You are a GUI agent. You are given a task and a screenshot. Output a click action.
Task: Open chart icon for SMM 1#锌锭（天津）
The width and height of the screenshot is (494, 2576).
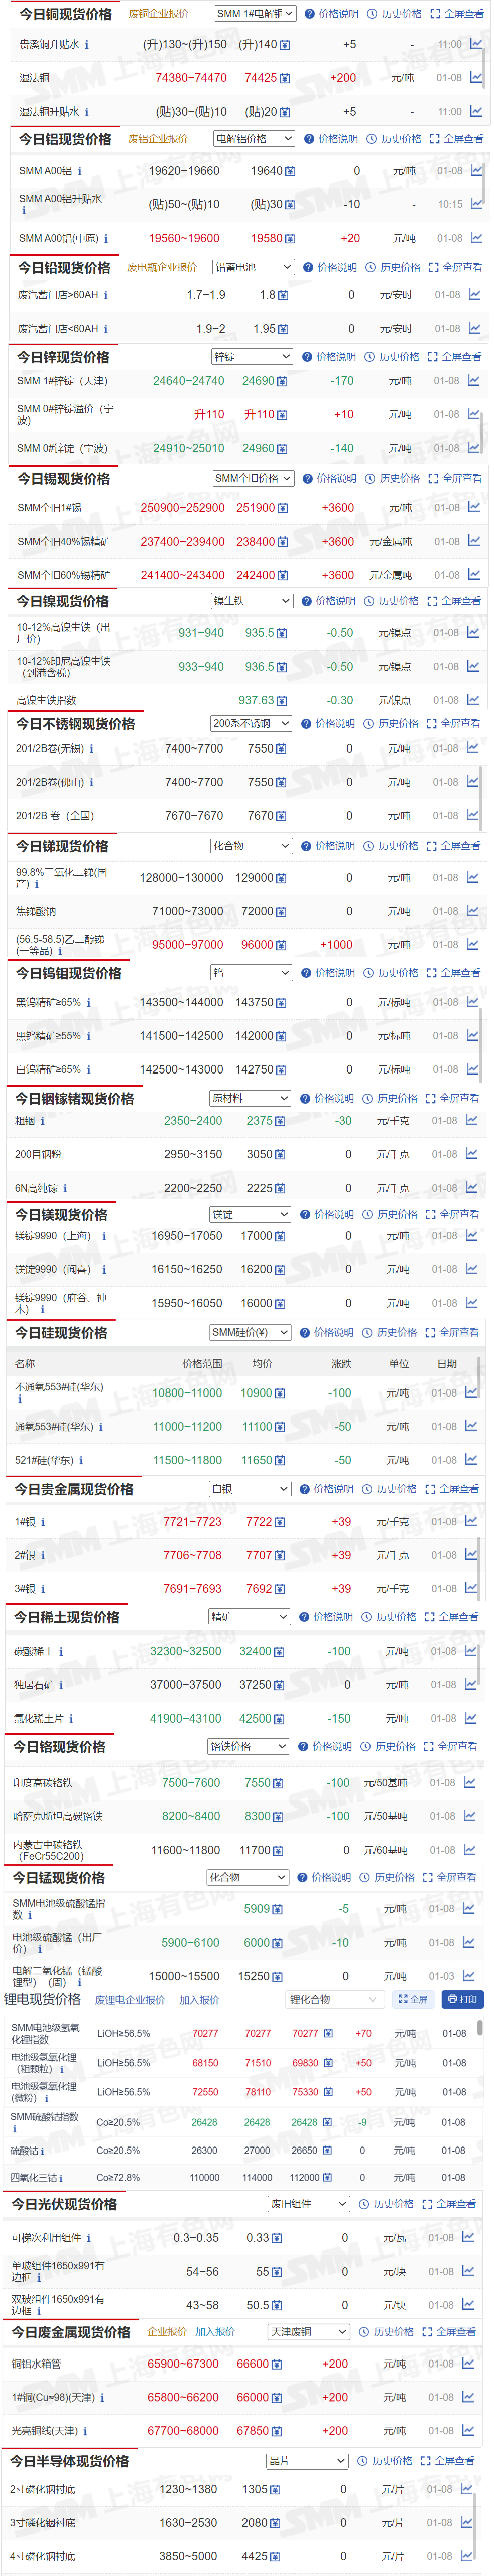tap(473, 380)
